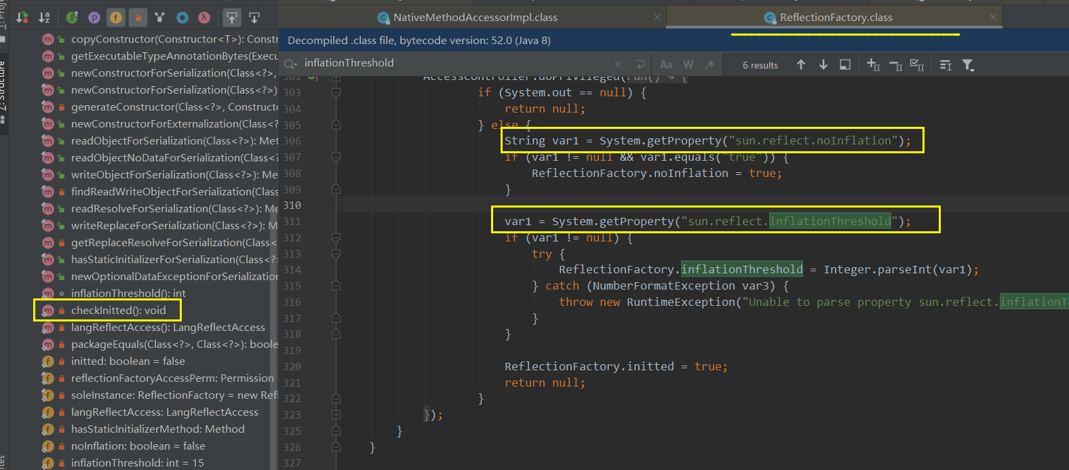Select newConstructorForExternalization method
1069x470 pixels.
click(174, 124)
